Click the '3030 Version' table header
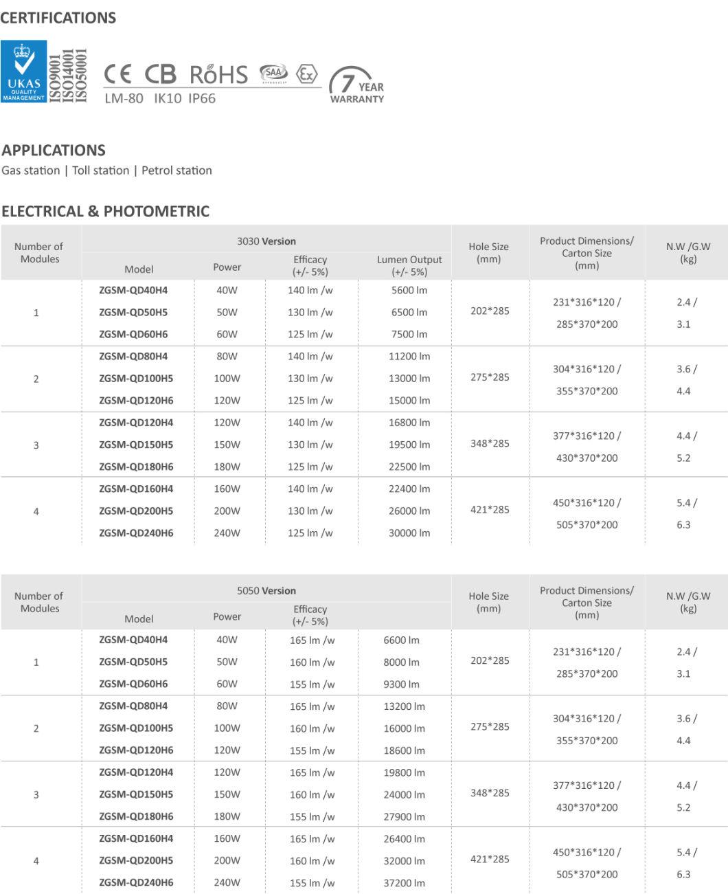Viewport: 728px width, 894px height. (x=266, y=241)
